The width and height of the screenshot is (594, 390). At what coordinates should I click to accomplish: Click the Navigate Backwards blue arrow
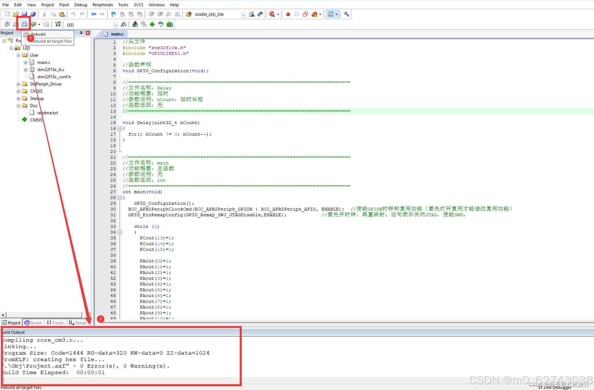[x=93, y=14]
